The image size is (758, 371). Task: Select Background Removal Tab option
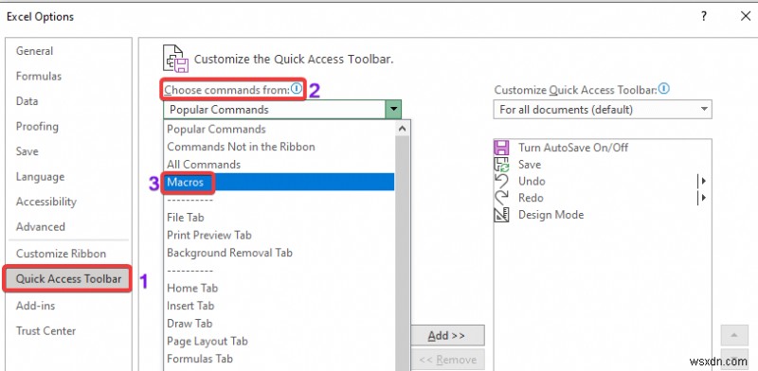tap(229, 253)
